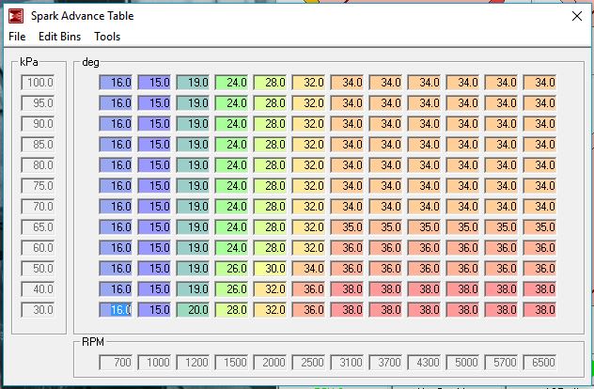Select the 16.0 cell at 100 kPa, 700 RPM

coord(116,82)
